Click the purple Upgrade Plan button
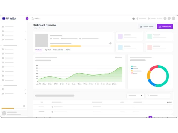Screen dimensions: 178x133 (x=165, y=27)
